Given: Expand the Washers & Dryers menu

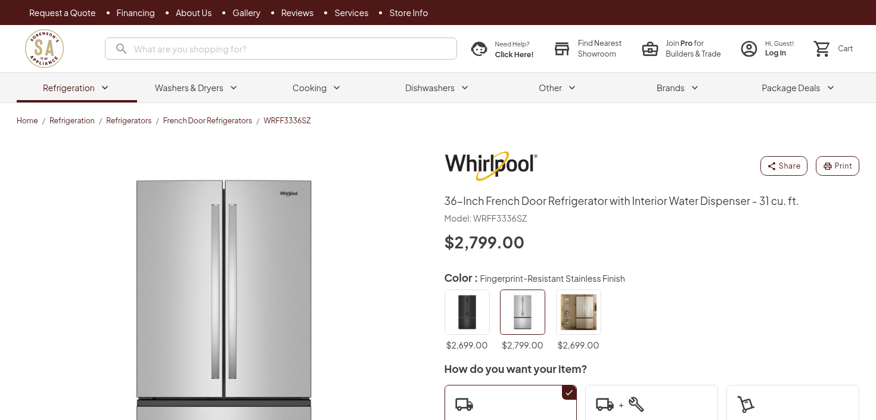Looking at the screenshot, I should pos(196,88).
